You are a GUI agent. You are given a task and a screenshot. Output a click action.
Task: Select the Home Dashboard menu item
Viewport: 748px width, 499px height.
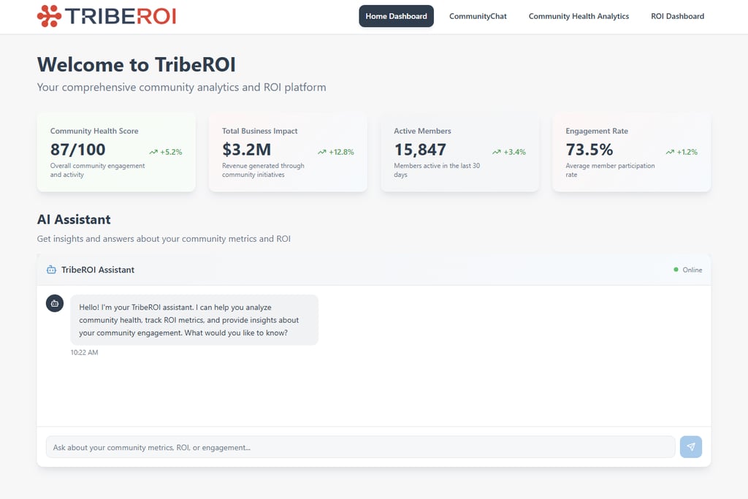[x=396, y=15]
